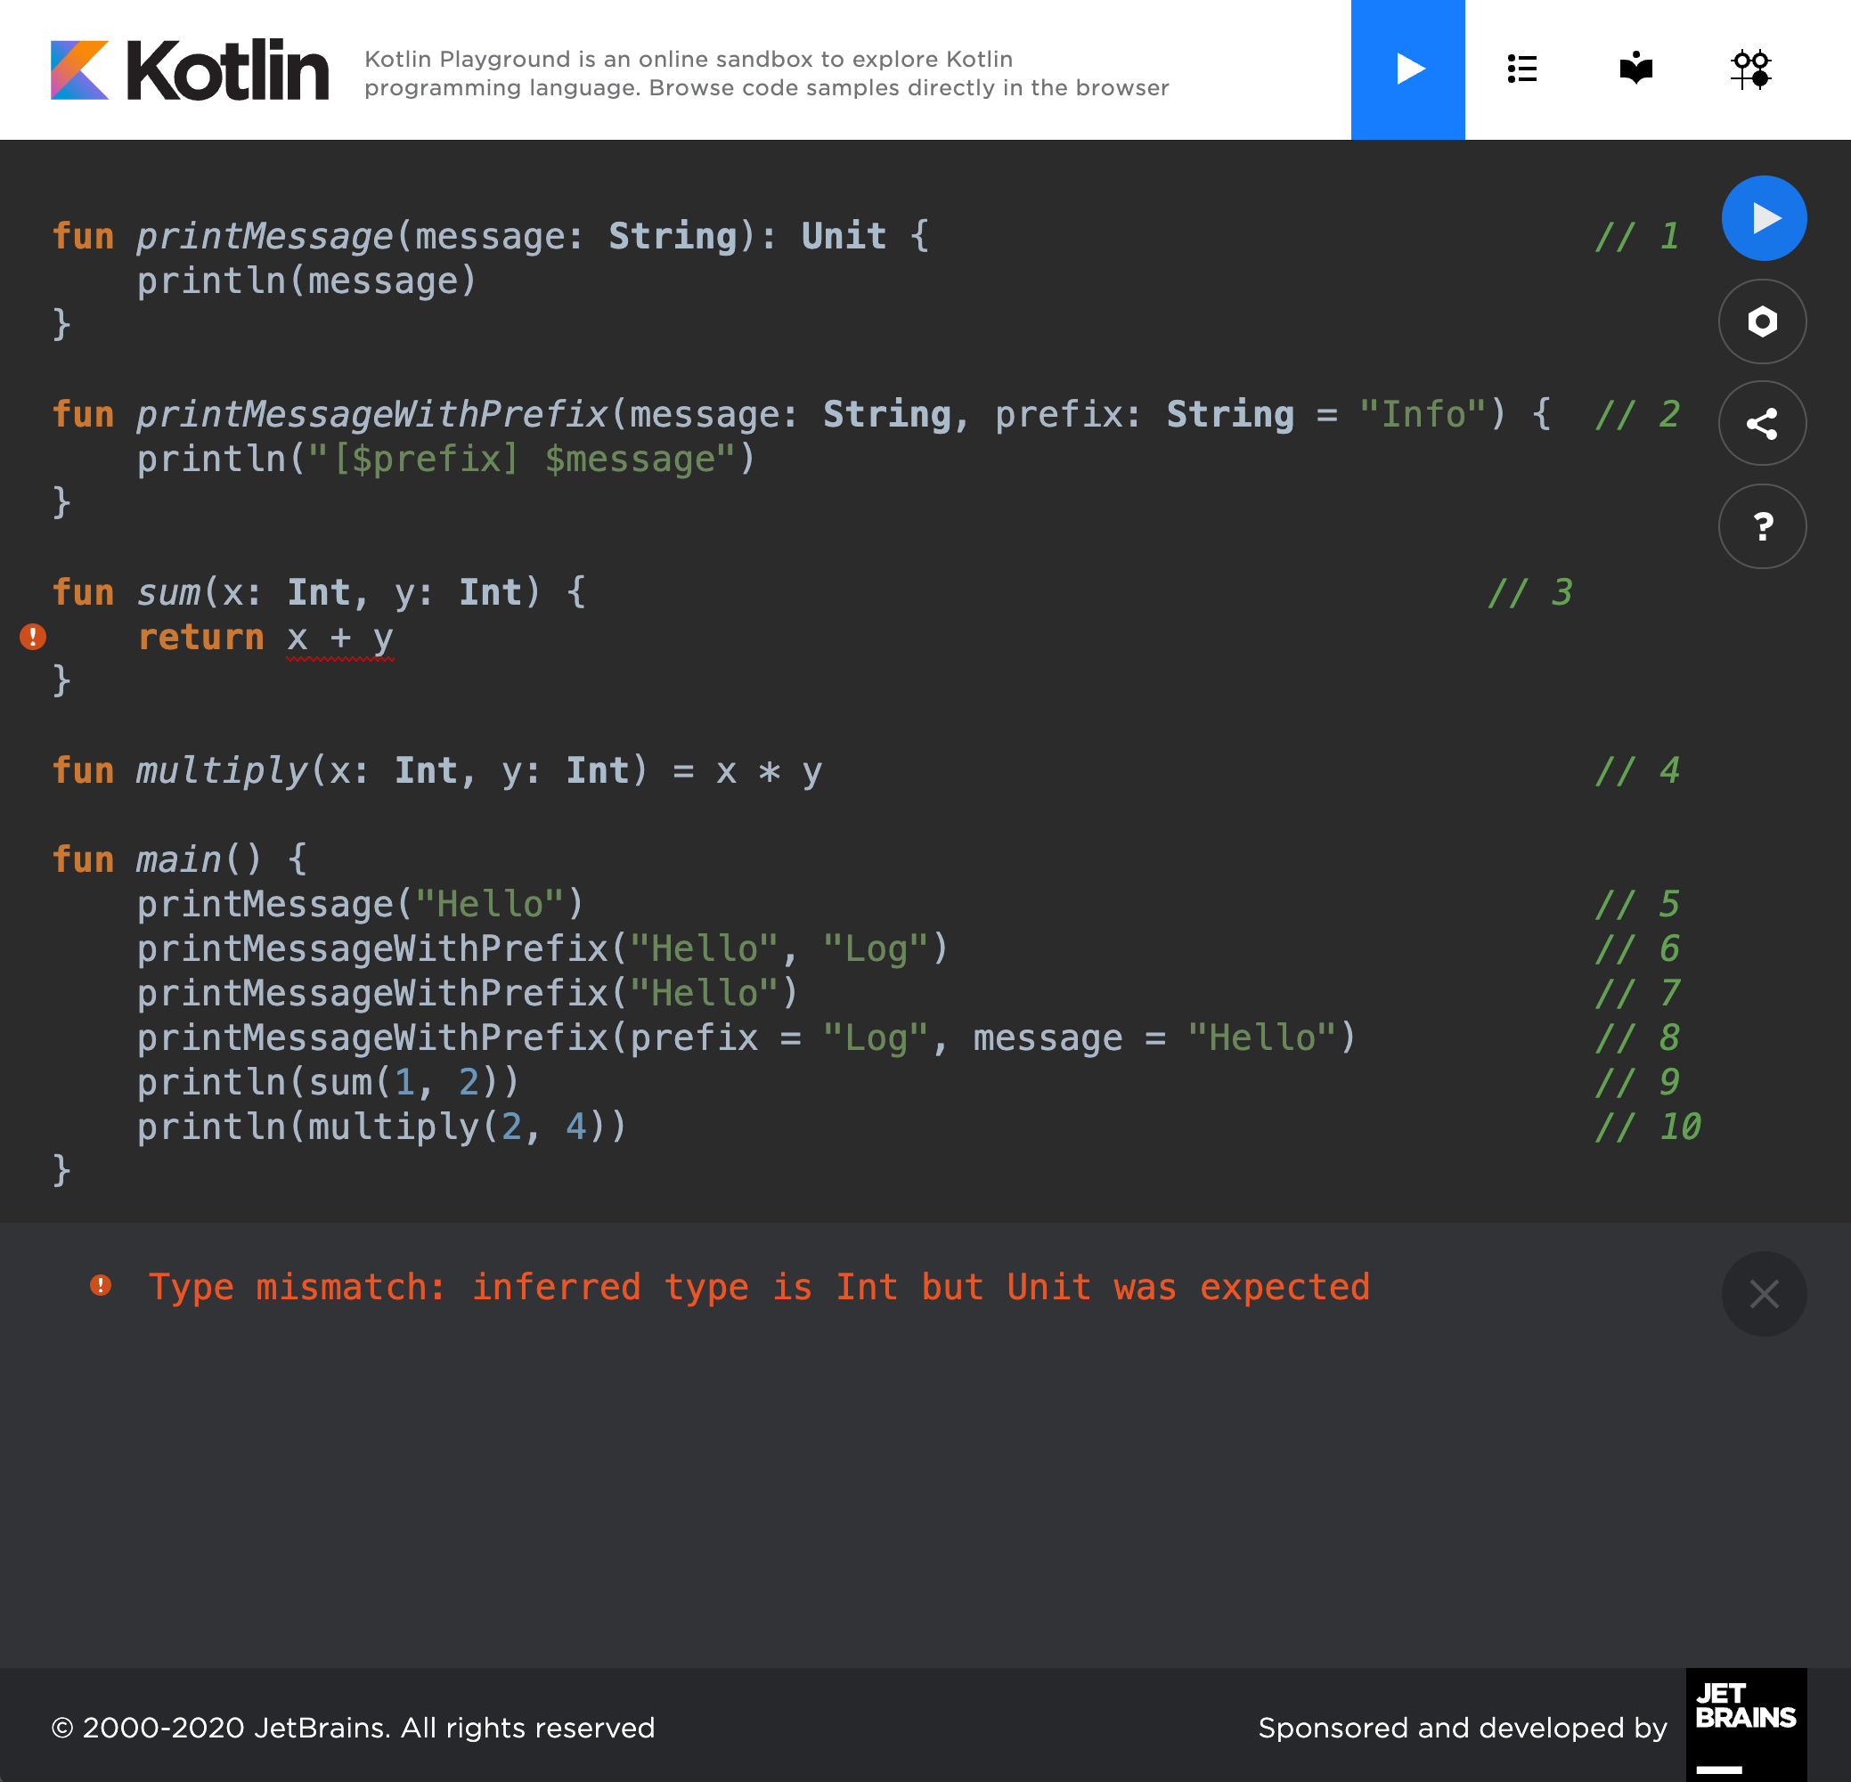Click 'println(message)' code line

(x=307, y=281)
